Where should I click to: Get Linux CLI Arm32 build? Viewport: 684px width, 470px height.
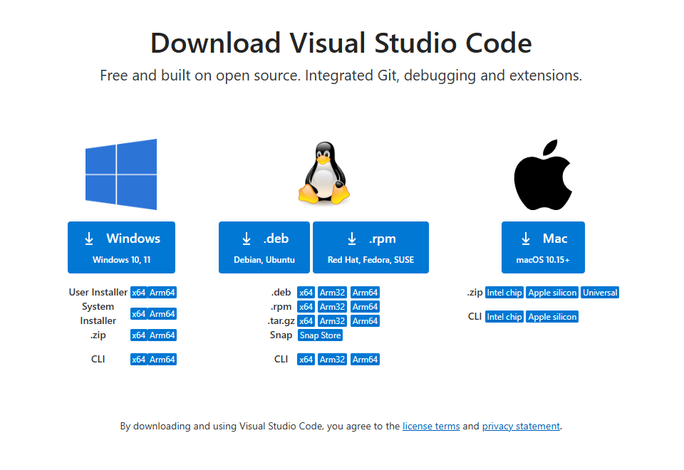(333, 359)
